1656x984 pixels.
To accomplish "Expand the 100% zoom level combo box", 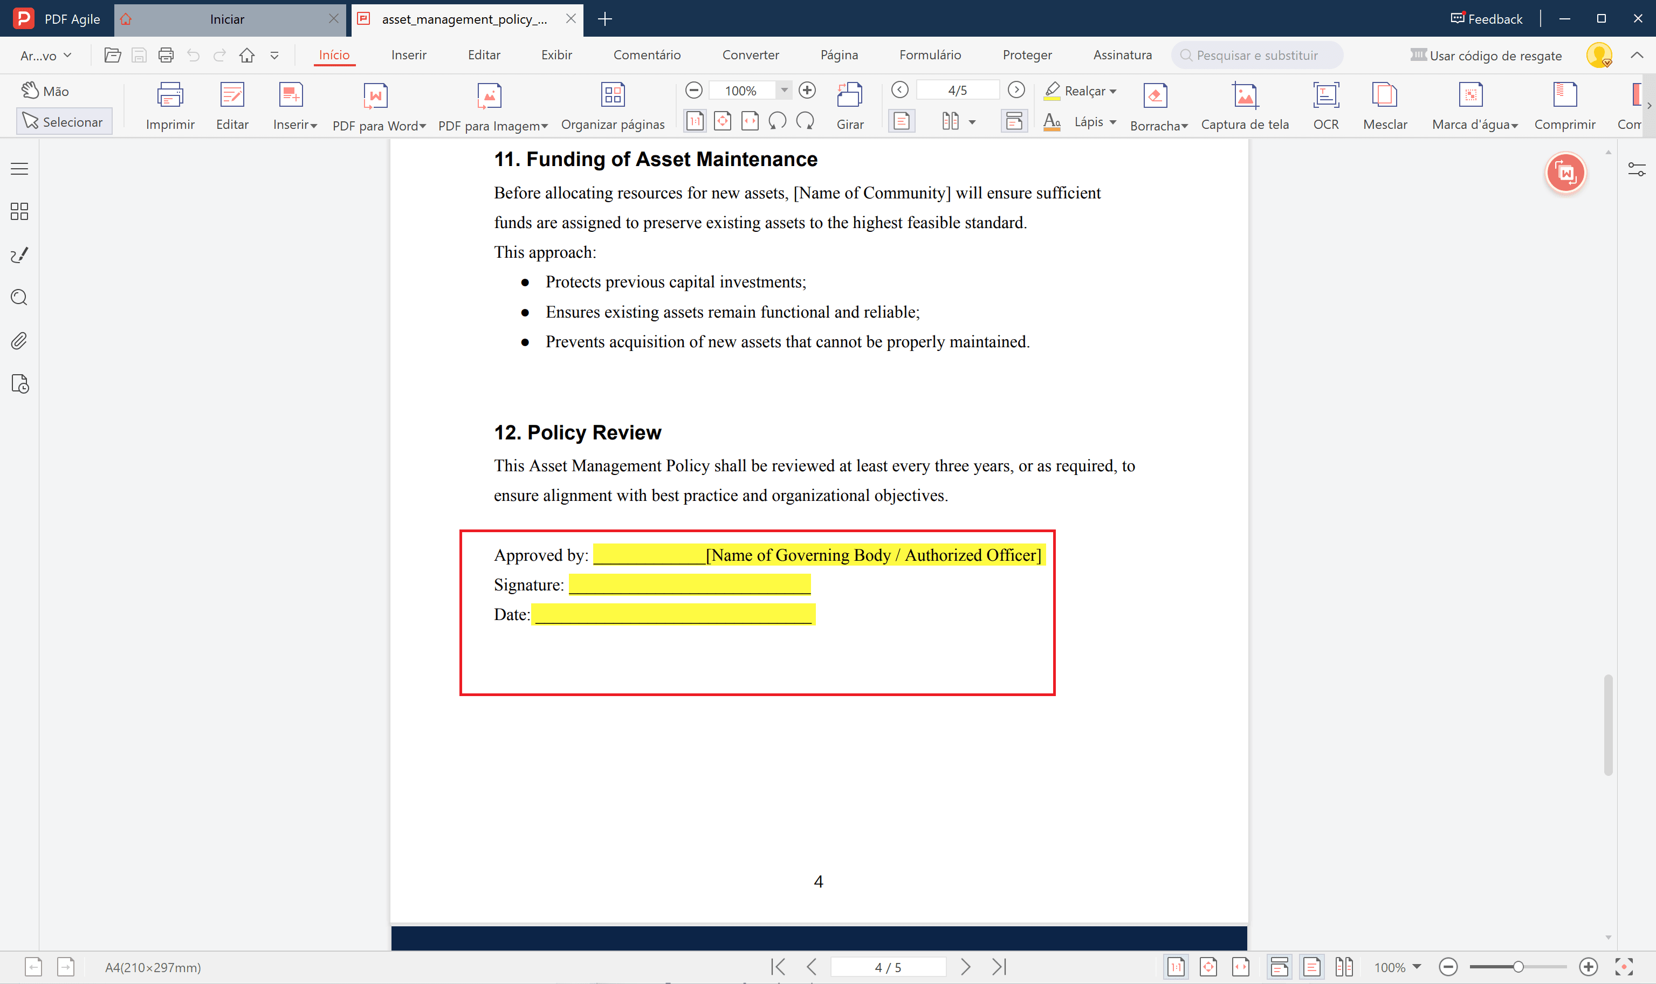I will 784,90.
